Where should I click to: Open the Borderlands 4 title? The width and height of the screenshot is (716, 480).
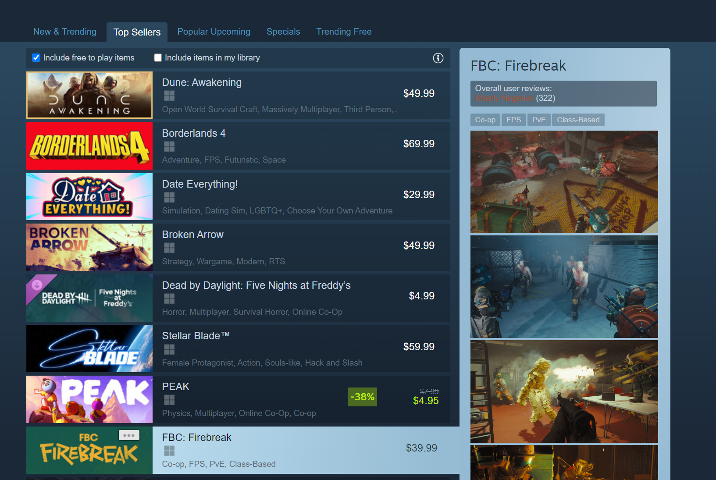pos(194,133)
